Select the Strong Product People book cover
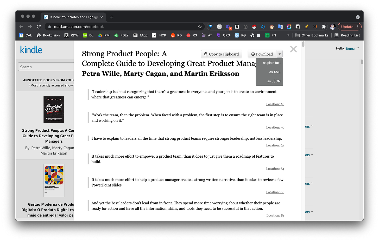The height and width of the screenshot is (241, 379). (54, 109)
